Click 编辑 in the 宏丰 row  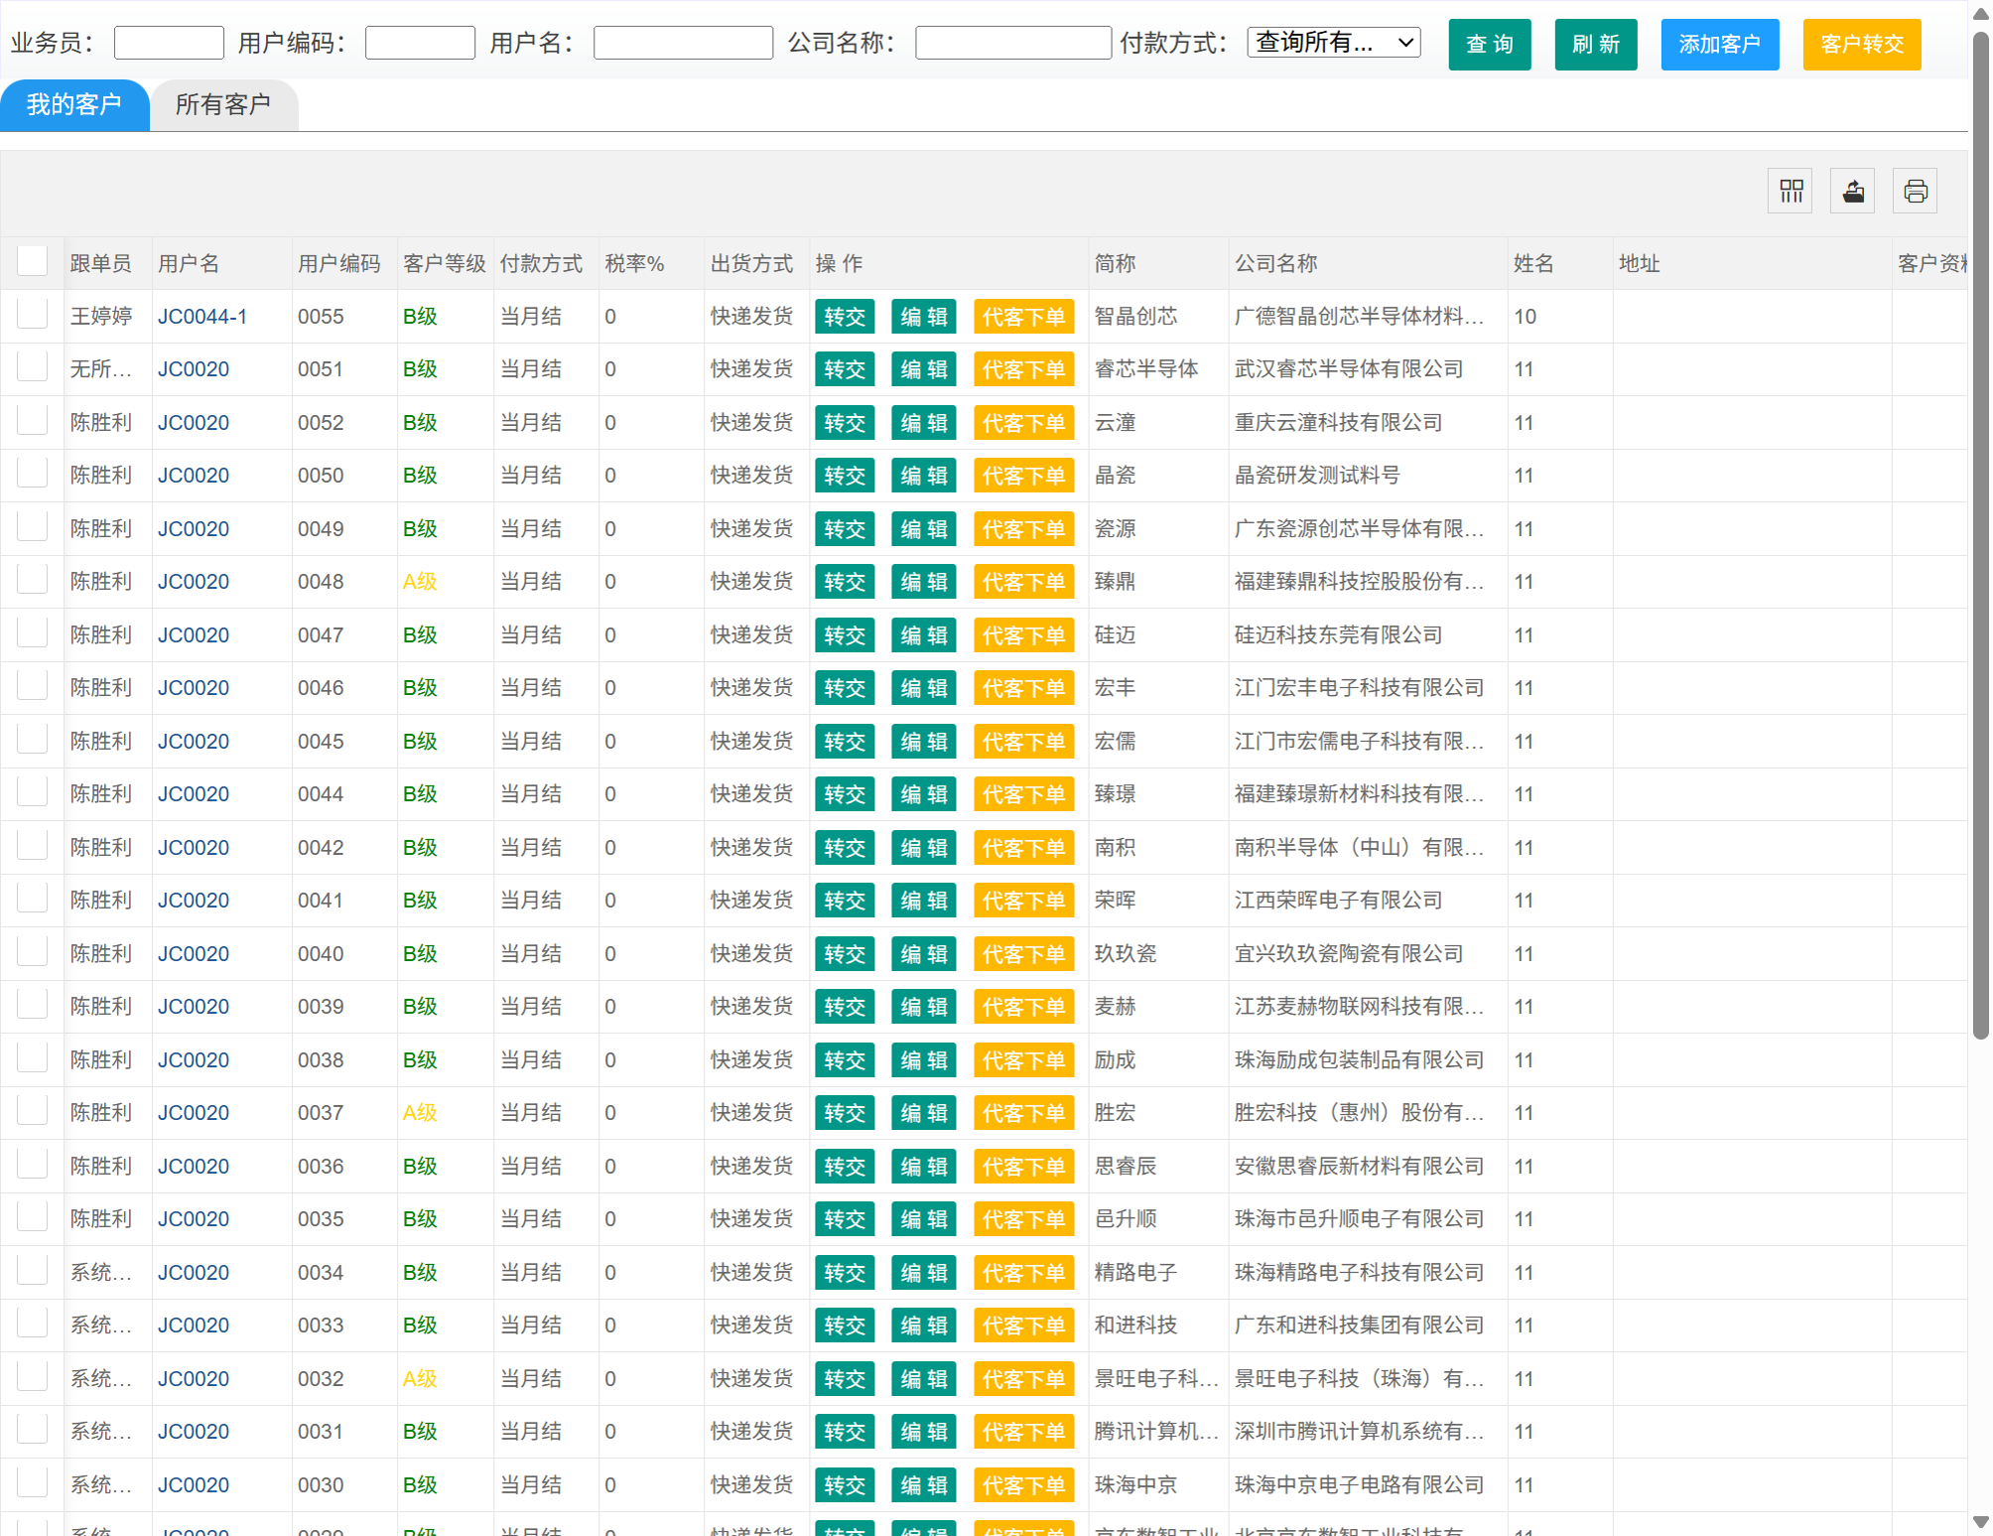tap(923, 688)
